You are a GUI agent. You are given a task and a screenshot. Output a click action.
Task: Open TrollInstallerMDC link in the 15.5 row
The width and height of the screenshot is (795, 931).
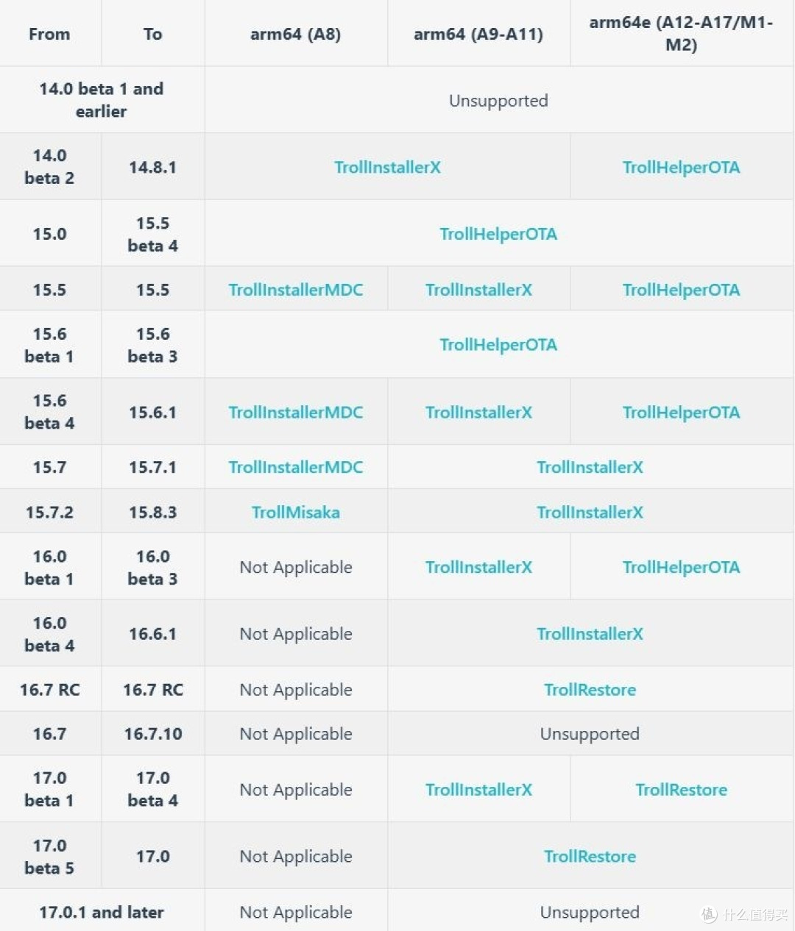pyautogui.click(x=295, y=290)
